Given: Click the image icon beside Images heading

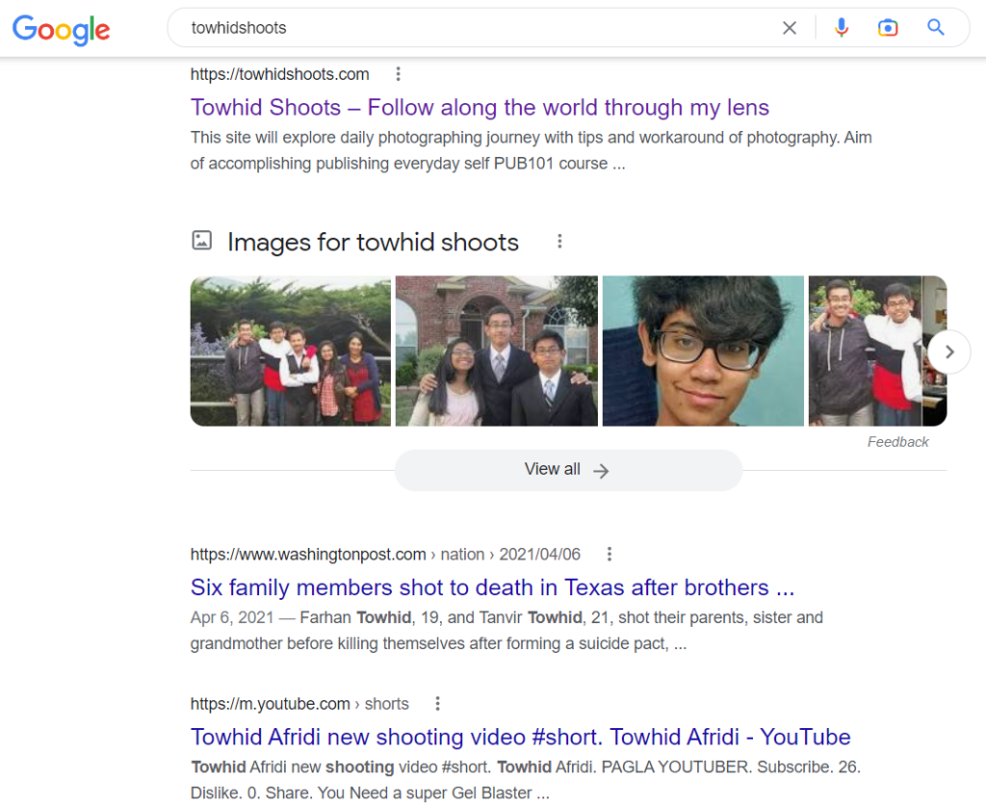Looking at the screenshot, I should [x=202, y=241].
